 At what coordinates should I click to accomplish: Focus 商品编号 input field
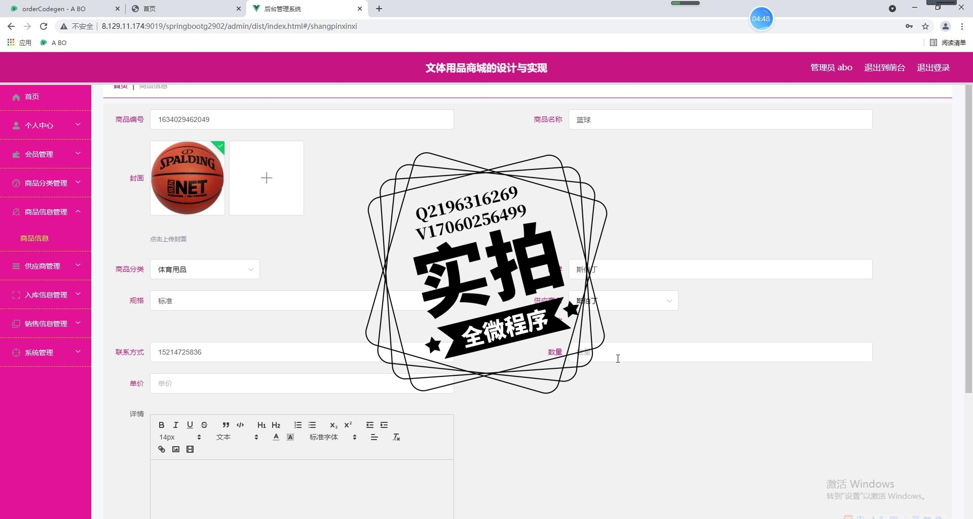[302, 119]
